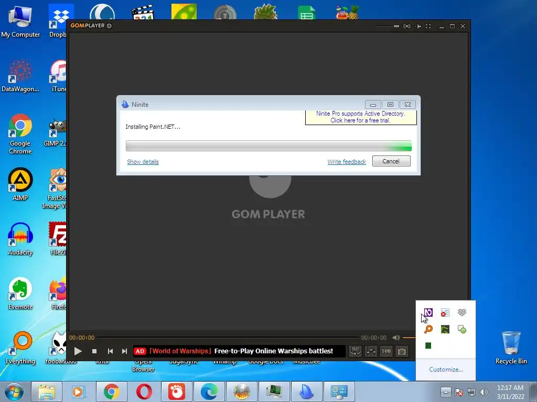The width and height of the screenshot is (537, 402).
Task: Click the small green square tray icon
Action: tap(428, 345)
